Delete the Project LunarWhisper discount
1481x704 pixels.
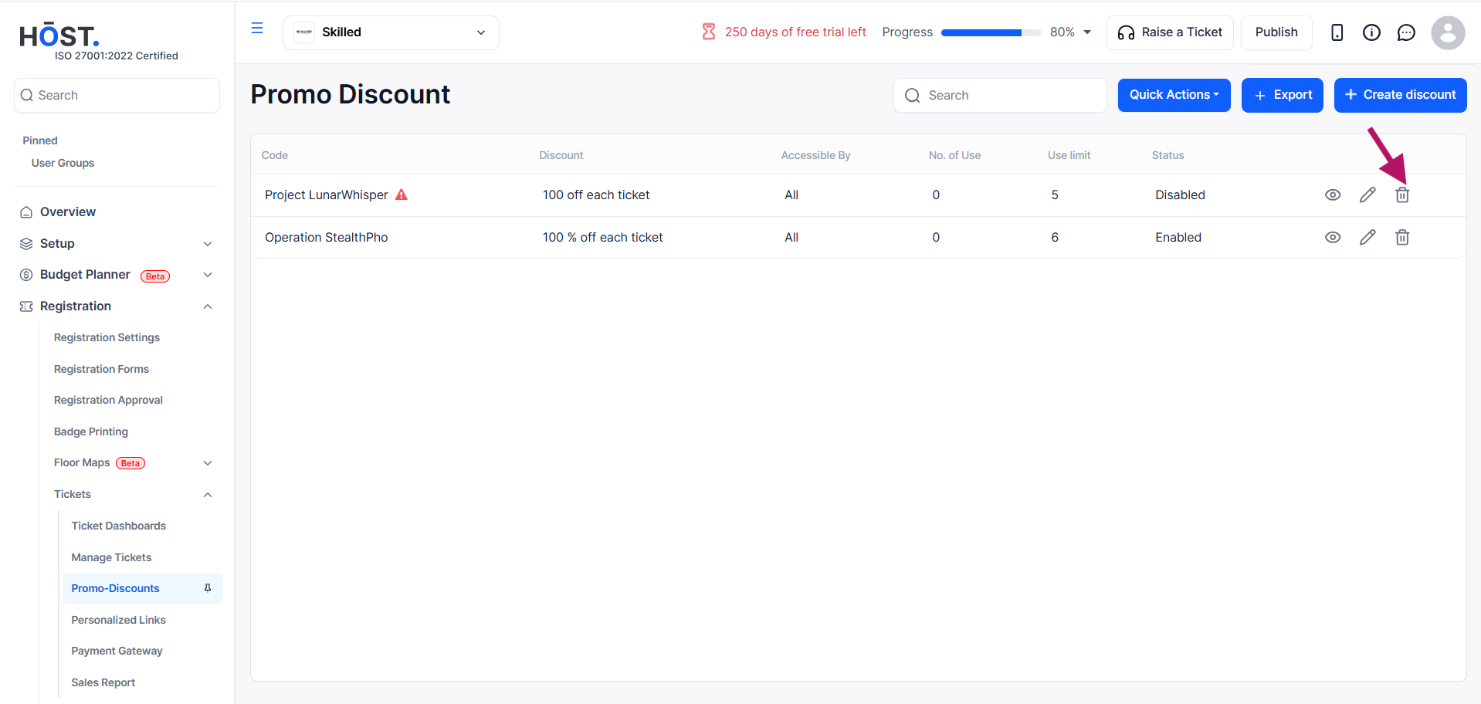pyautogui.click(x=1402, y=195)
